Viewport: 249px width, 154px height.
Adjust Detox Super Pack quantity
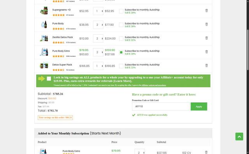pos(98,66)
